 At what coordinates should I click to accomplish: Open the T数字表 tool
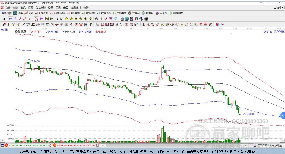pyautogui.click(x=120, y=13)
